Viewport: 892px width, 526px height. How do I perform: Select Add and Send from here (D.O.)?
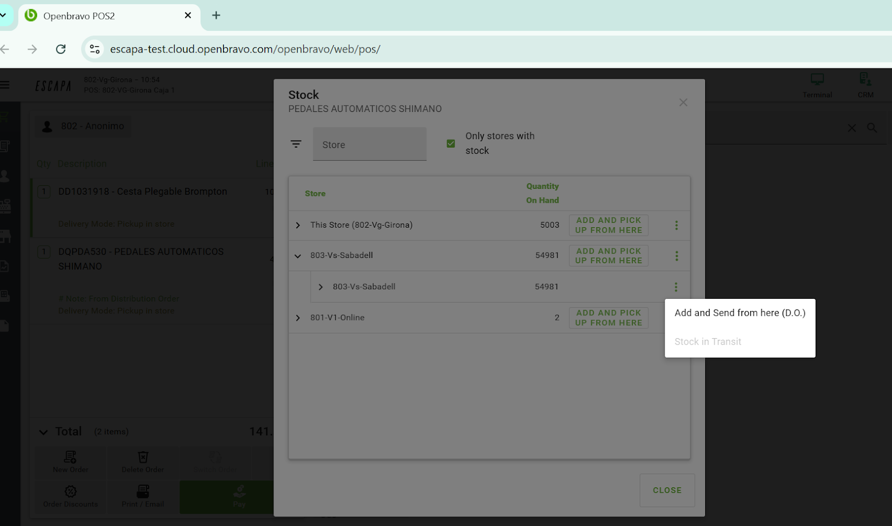(x=739, y=313)
